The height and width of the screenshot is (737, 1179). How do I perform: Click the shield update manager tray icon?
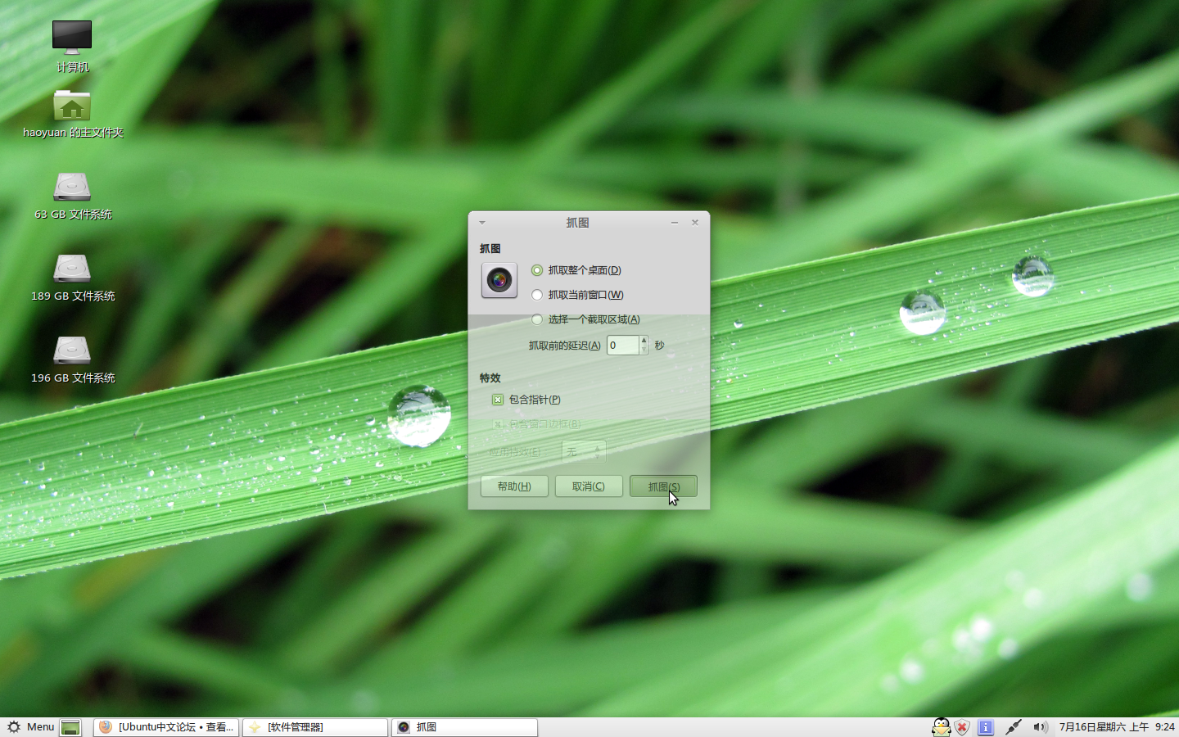[x=963, y=727]
